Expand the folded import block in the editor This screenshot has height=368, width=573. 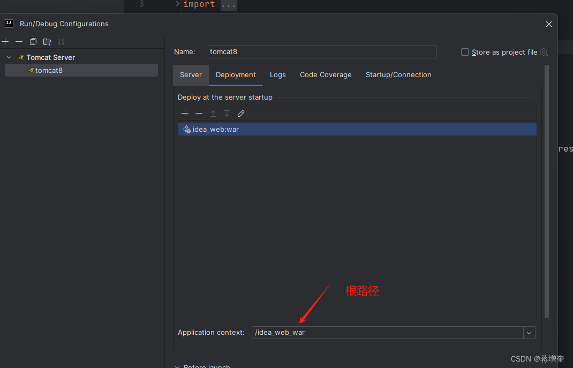point(177,4)
